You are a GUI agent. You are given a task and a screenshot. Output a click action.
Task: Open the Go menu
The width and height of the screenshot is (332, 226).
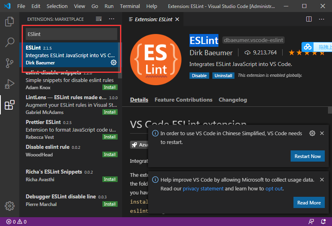click(x=95, y=6)
